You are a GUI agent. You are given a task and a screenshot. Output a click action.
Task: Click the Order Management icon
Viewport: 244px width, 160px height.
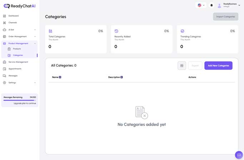tap(5, 36)
